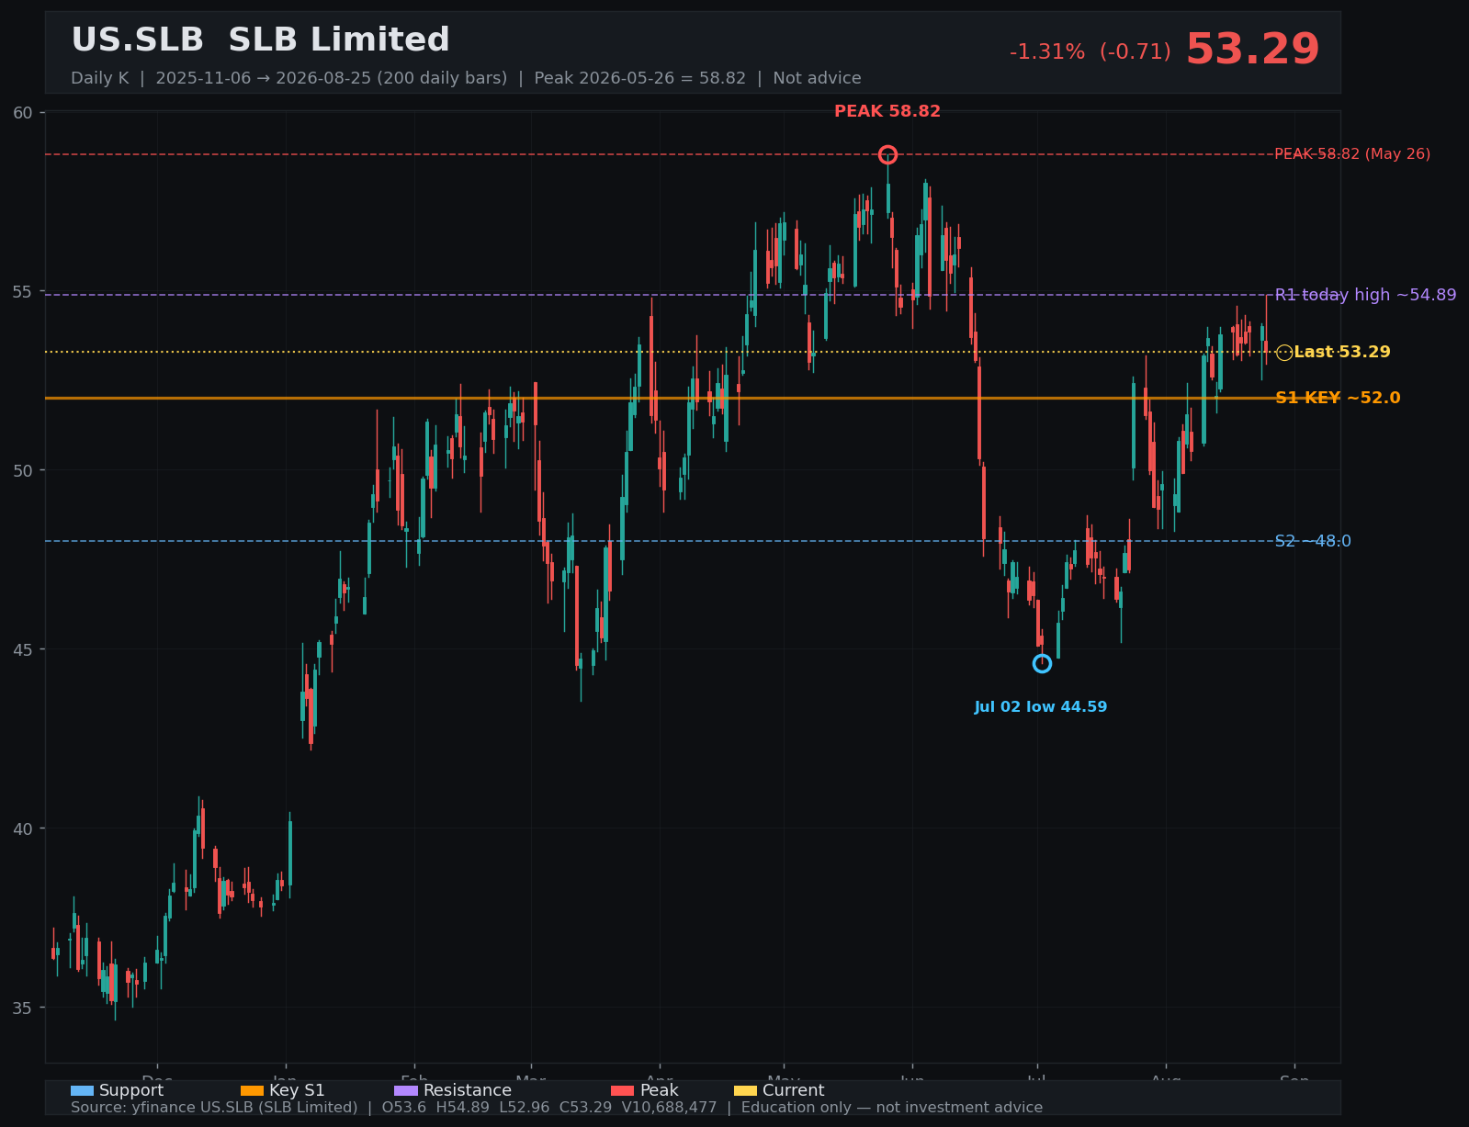This screenshot has height=1127, width=1469.
Task: Click the S1 KEY ~52.0 label
Action: (1338, 398)
